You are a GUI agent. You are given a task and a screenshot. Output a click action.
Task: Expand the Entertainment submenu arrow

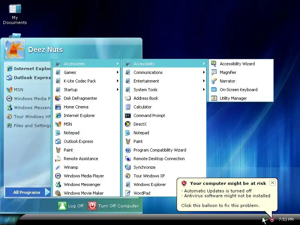click(204, 81)
